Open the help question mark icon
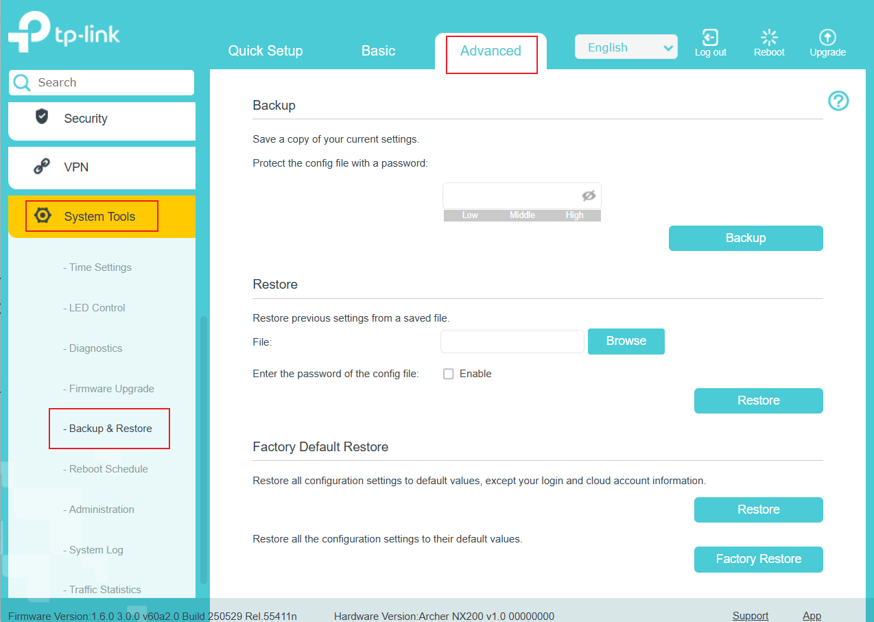The height and width of the screenshot is (622, 874). tap(838, 101)
